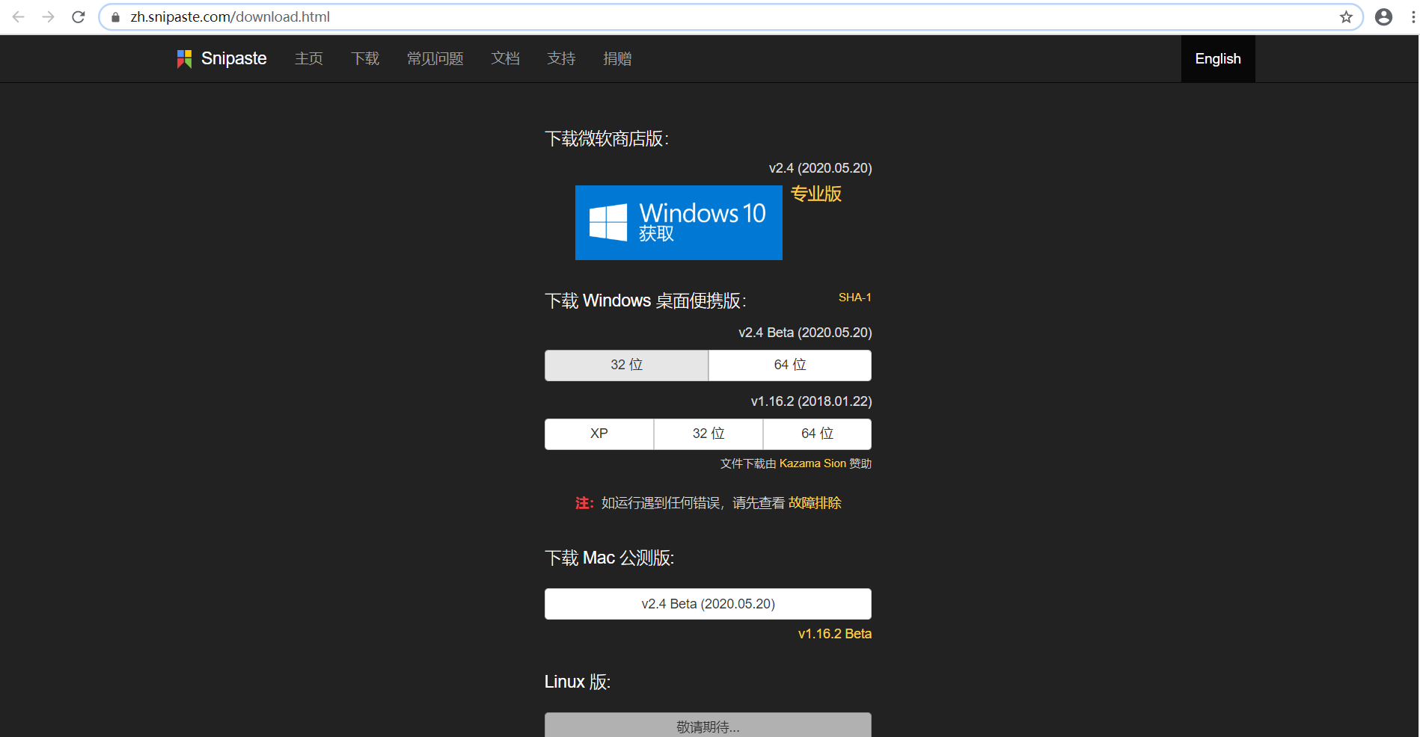This screenshot has height=737, width=1420.
Task: Download v1.16.2 64 位 build
Action: (x=817, y=434)
